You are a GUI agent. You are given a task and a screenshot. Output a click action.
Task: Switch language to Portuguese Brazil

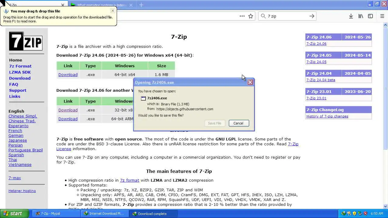point(25,150)
